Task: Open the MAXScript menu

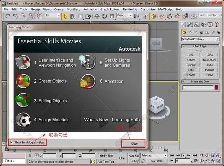Action: coord(165,9)
